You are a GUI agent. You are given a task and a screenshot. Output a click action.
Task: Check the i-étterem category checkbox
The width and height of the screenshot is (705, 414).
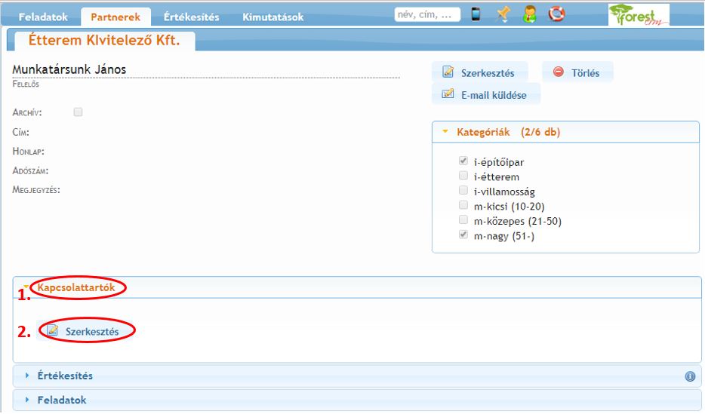tap(463, 176)
